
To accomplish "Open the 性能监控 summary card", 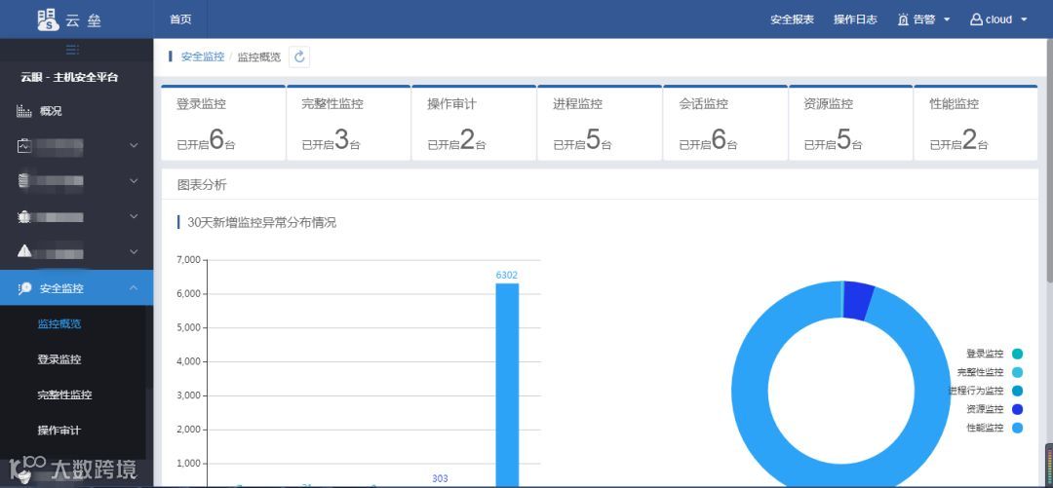I will click(976, 124).
